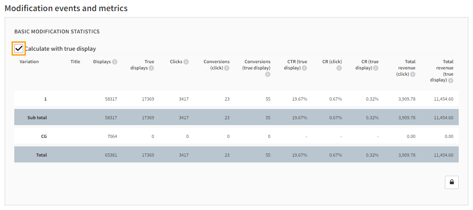This screenshot has width=473, height=210.
Task: Click the Title column header
Action: pyautogui.click(x=75, y=62)
